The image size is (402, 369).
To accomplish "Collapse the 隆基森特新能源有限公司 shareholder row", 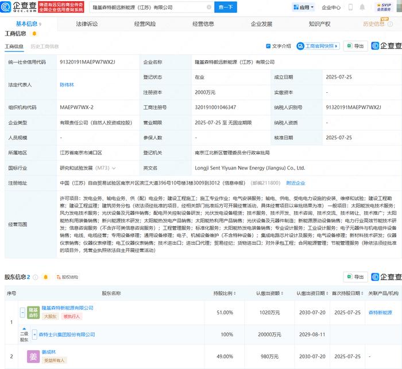I will tap(22, 312).
